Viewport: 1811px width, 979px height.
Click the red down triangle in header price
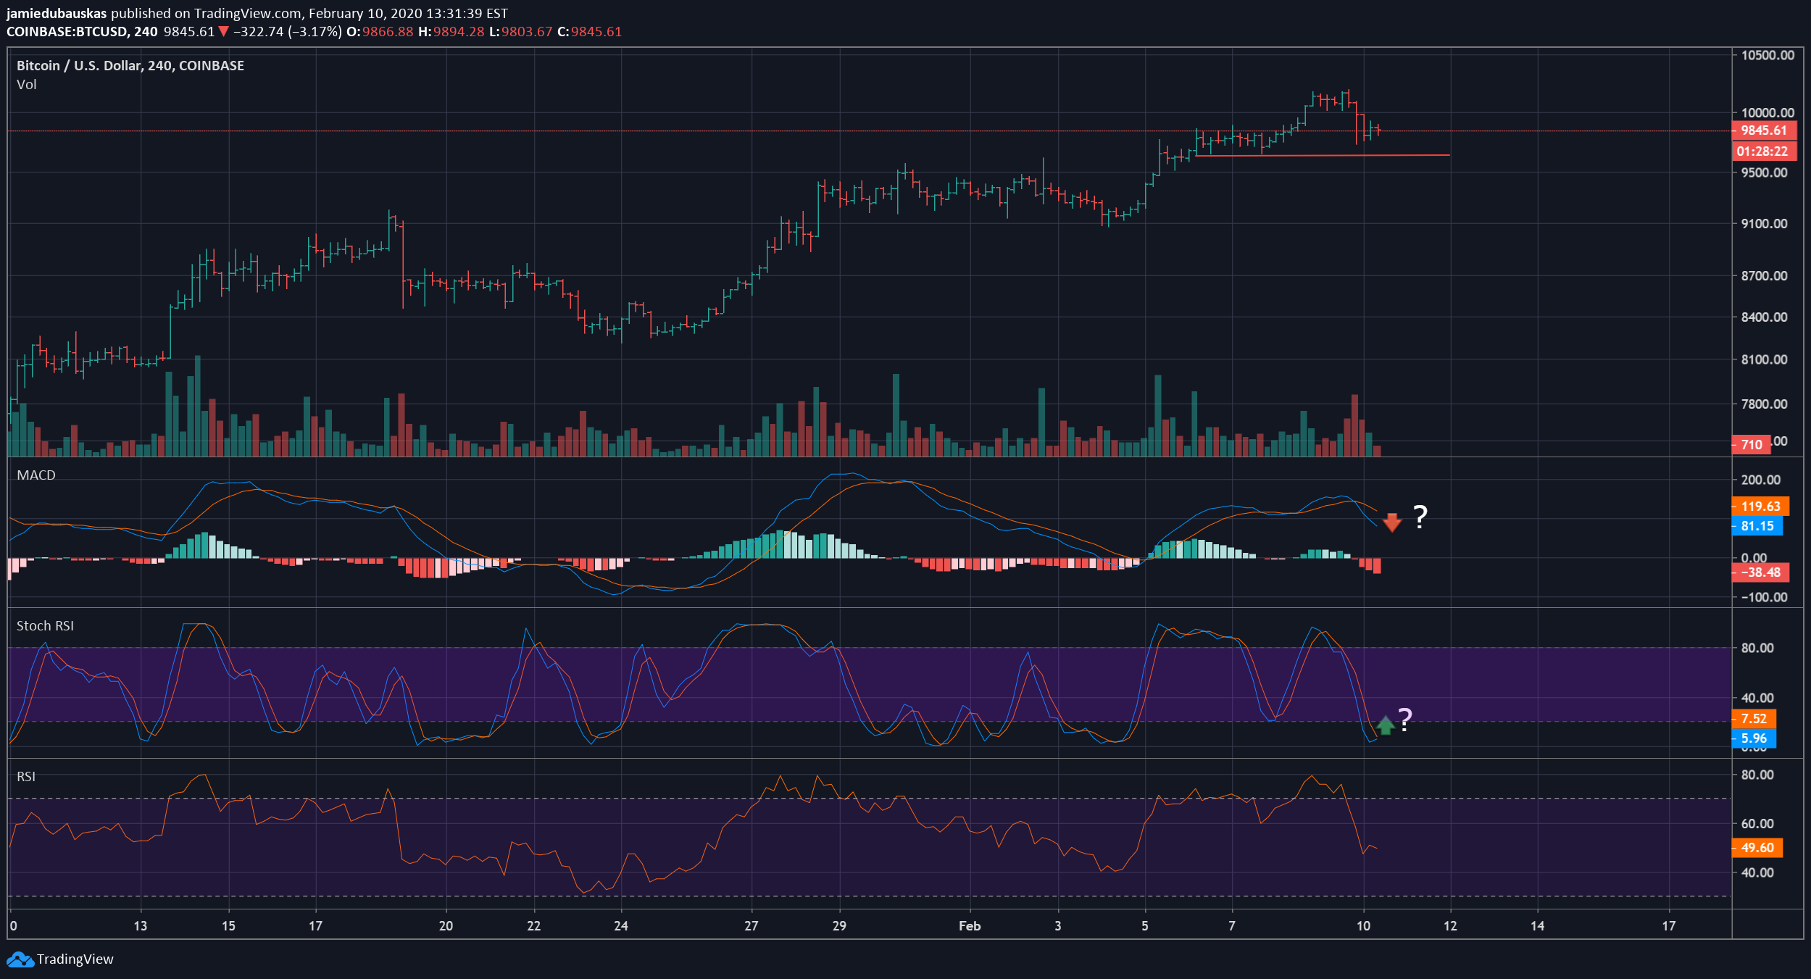(x=223, y=31)
